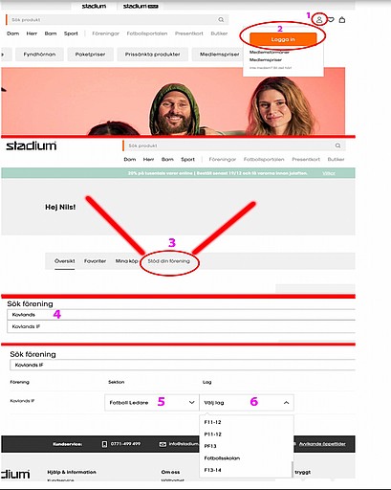
Task: Collapse the Välj lag team dropdown
Action: point(247,403)
